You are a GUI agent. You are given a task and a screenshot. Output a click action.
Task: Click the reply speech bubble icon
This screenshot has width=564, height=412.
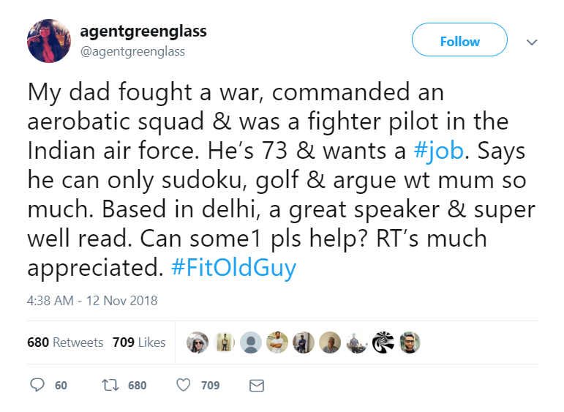37,385
